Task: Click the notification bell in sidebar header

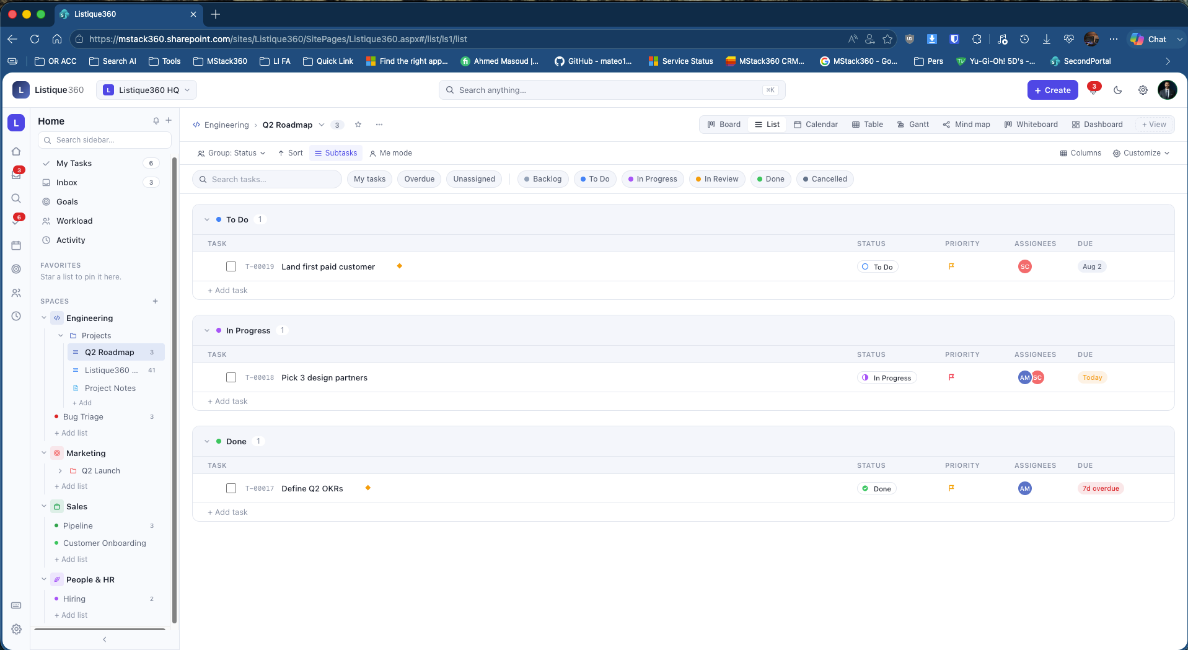Action: (x=156, y=121)
